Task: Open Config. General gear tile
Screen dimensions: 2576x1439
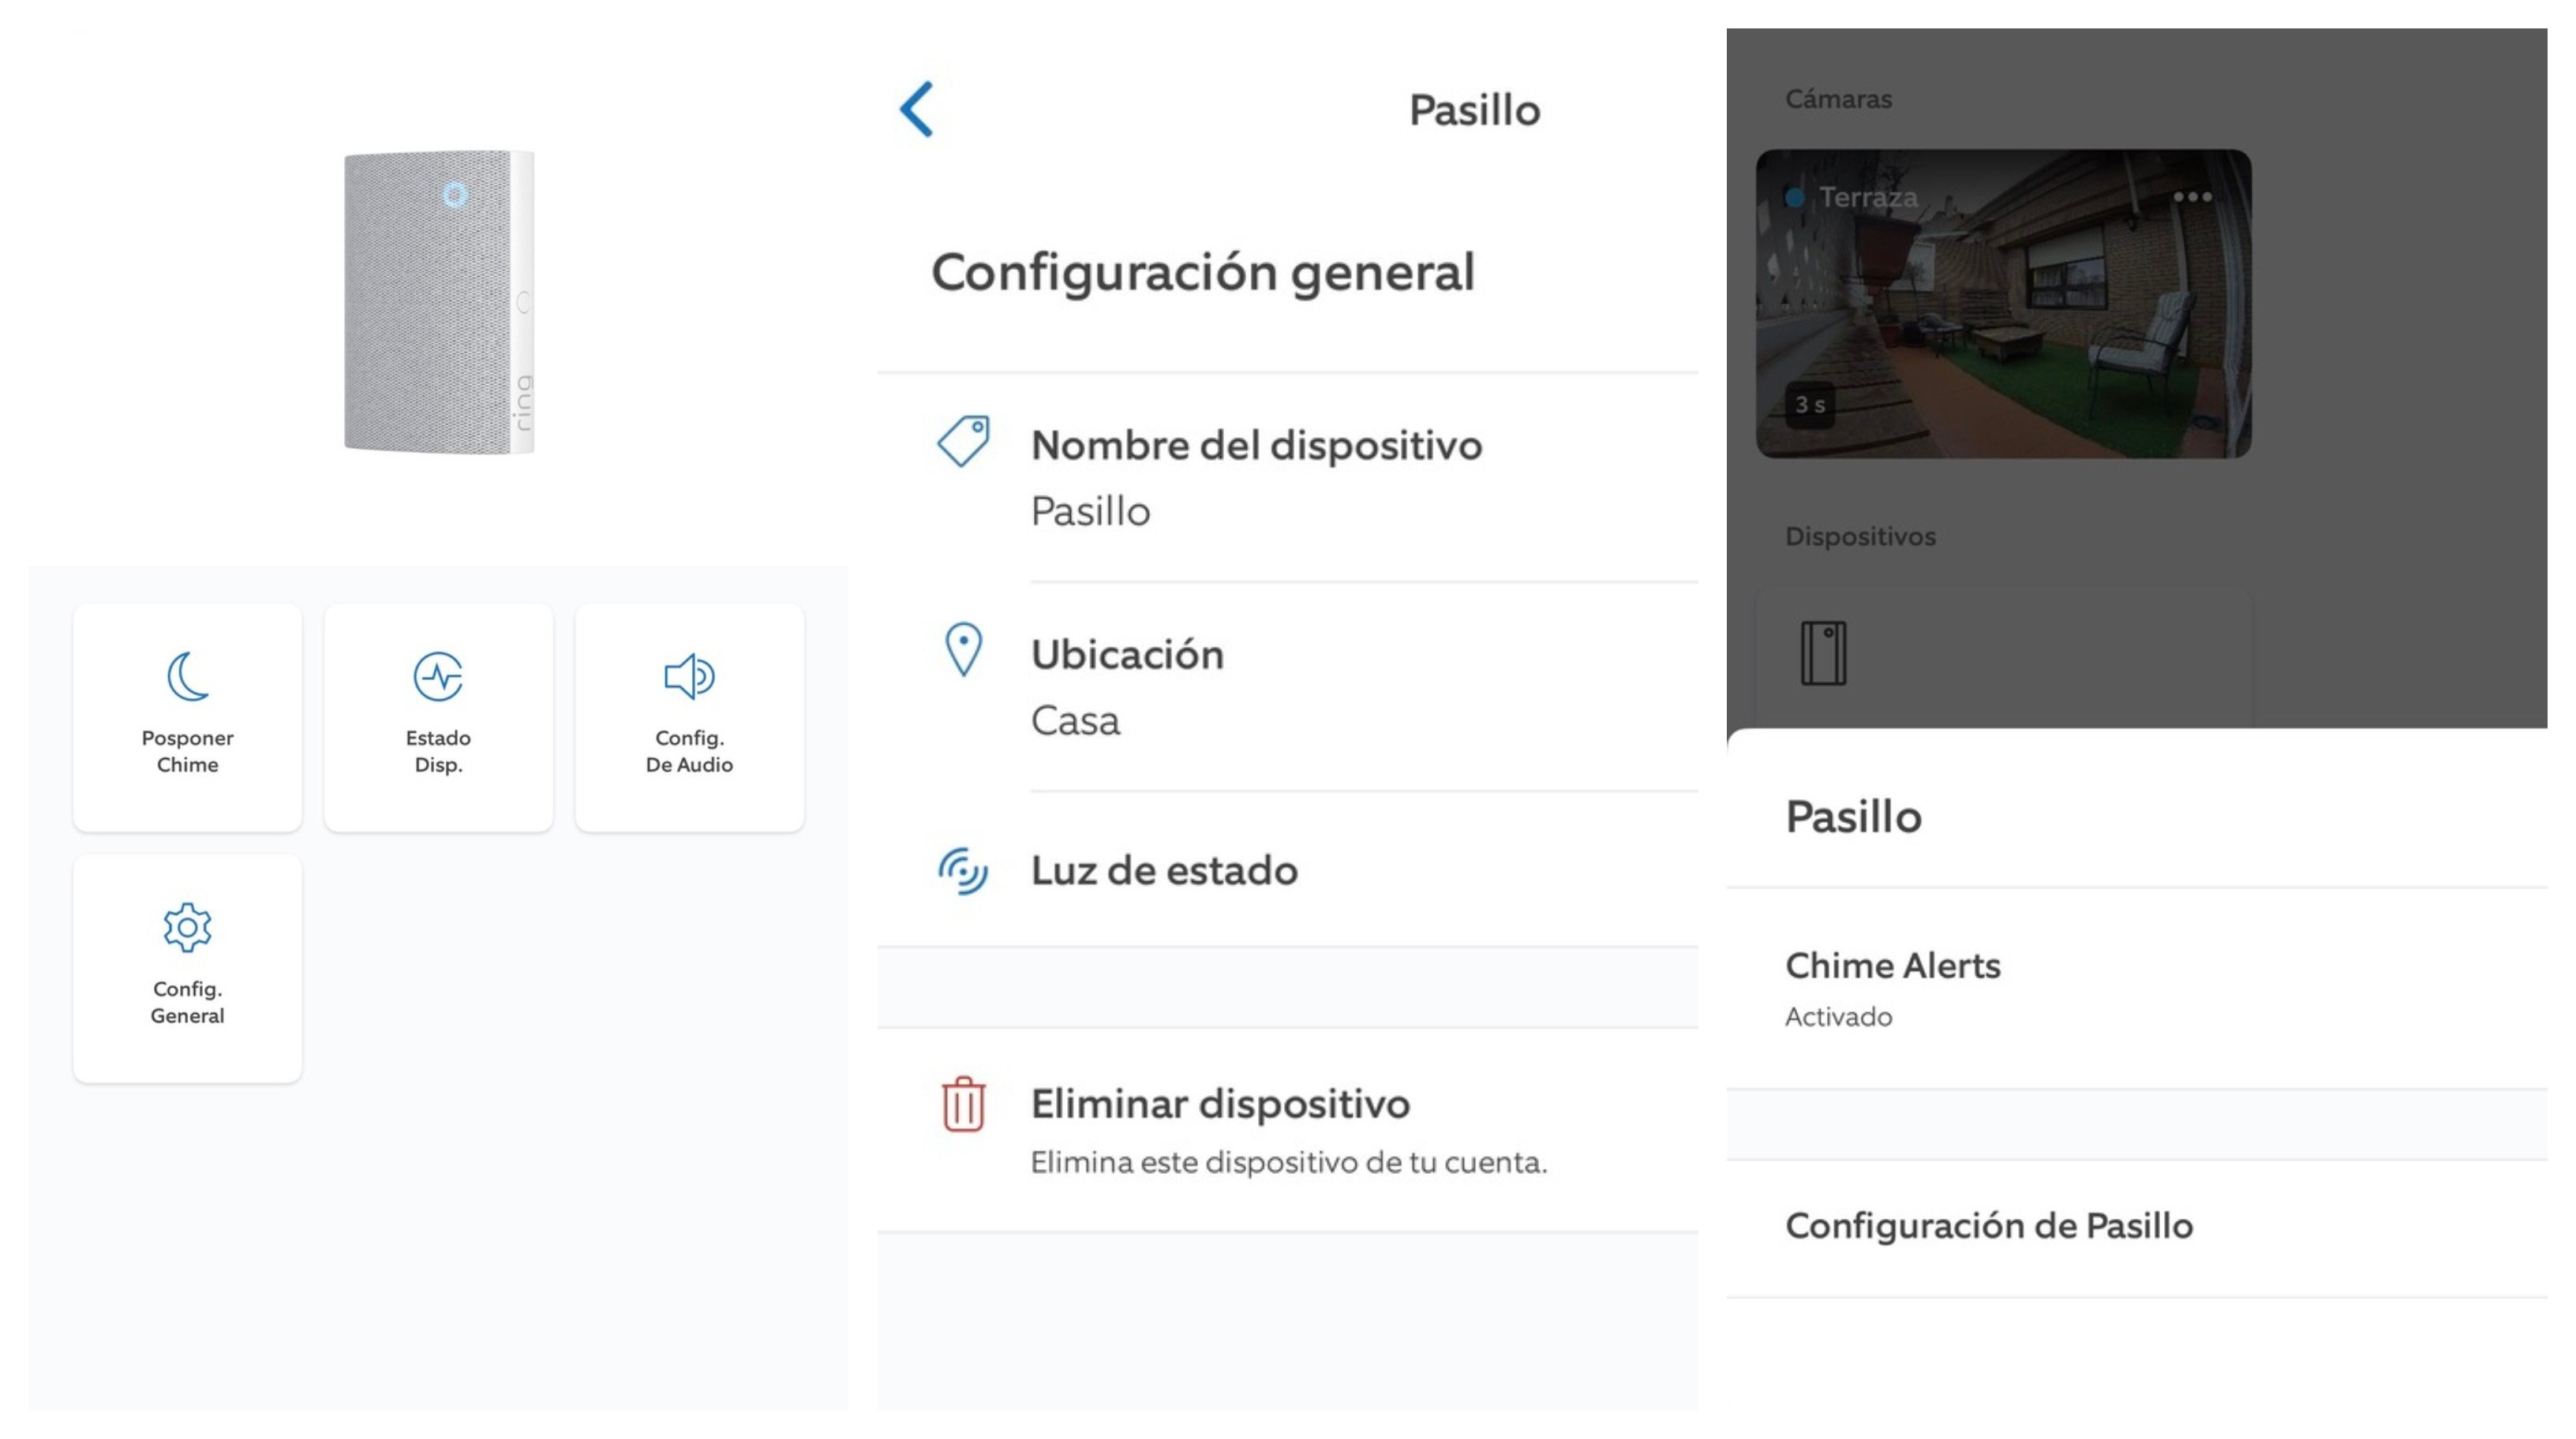Action: 187,967
